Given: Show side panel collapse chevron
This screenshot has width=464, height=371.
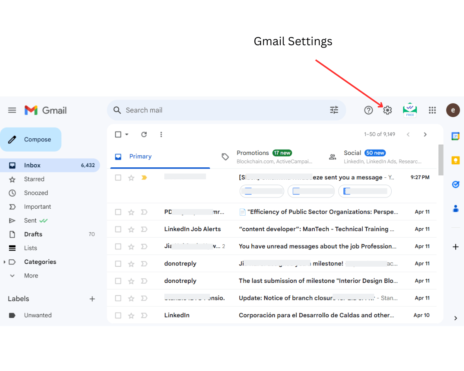Looking at the screenshot, I should tap(455, 318).
